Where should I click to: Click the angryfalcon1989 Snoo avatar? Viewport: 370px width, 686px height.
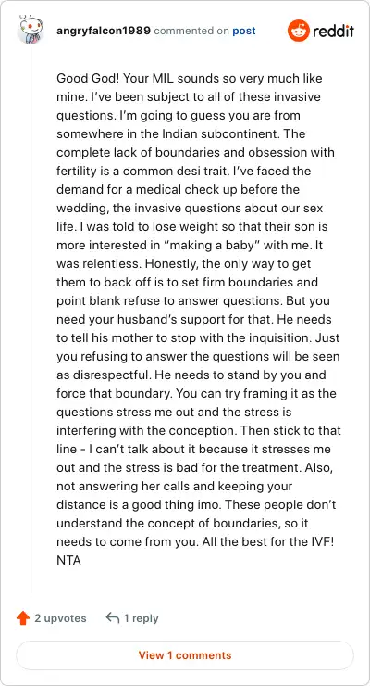(31, 30)
